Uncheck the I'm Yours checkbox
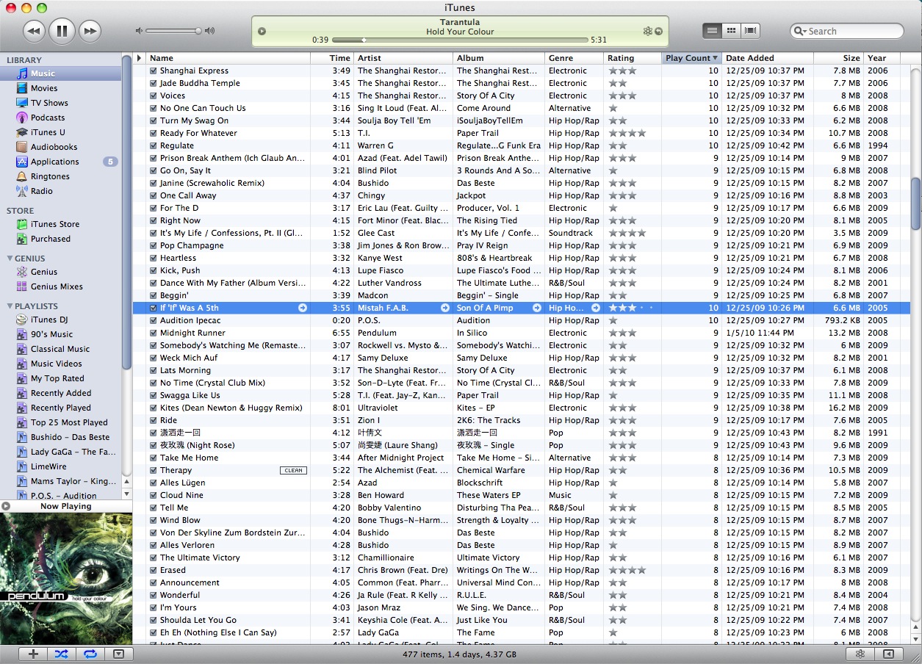The width and height of the screenshot is (922, 664). (x=154, y=607)
